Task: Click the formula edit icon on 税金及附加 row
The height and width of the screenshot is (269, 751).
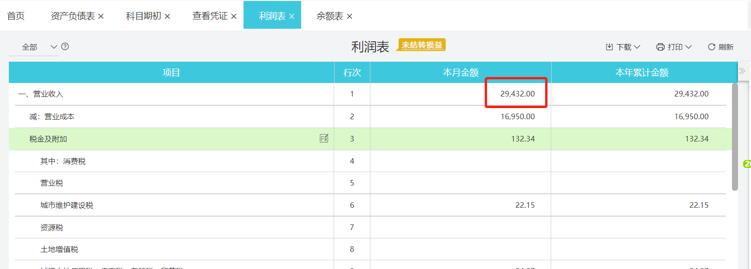Action: pyautogui.click(x=324, y=138)
